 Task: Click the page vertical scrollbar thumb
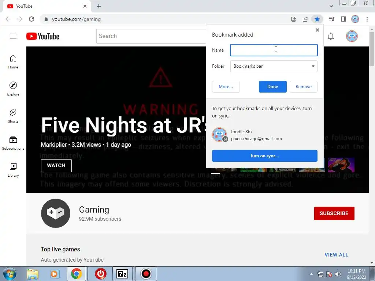[x=372, y=49]
